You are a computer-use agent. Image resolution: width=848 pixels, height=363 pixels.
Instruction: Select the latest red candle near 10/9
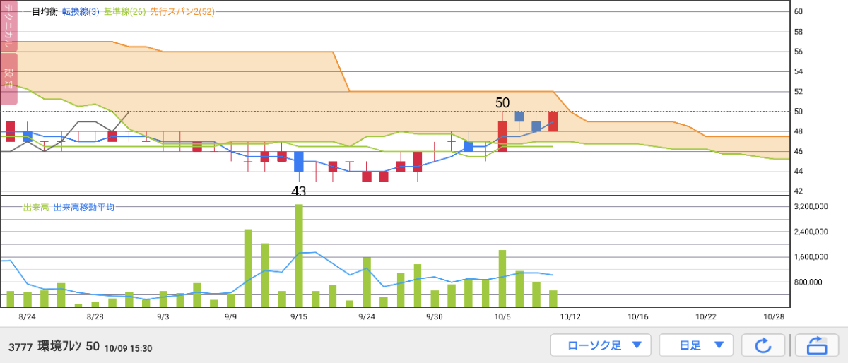(553, 121)
